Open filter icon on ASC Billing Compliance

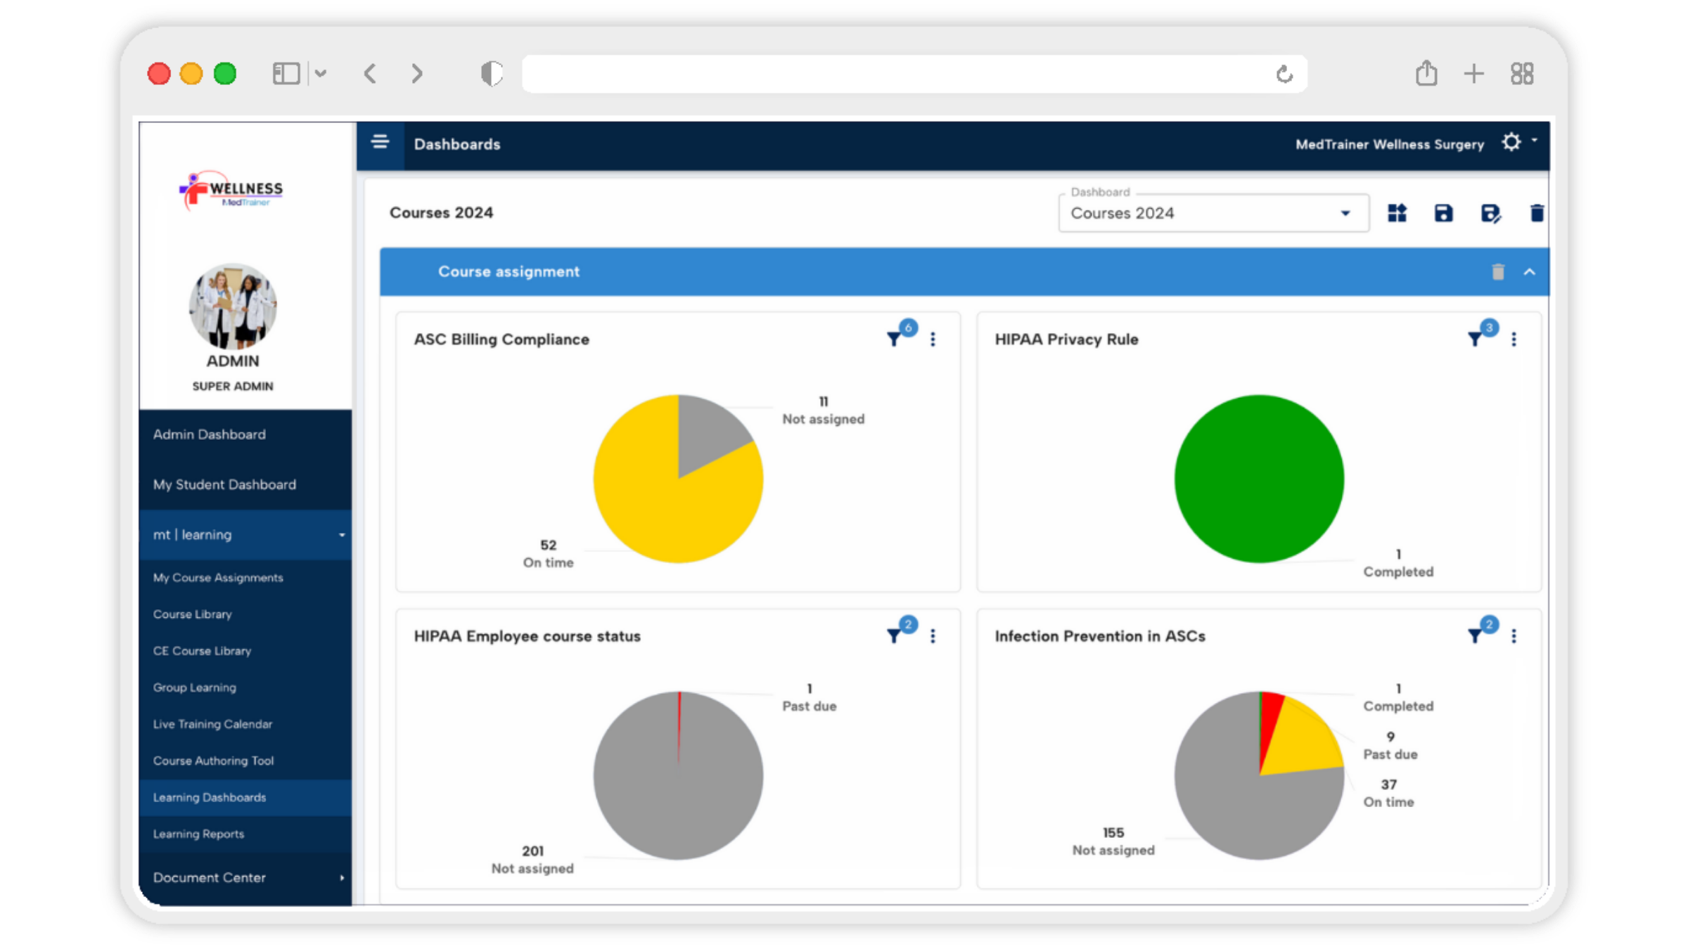click(894, 340)
